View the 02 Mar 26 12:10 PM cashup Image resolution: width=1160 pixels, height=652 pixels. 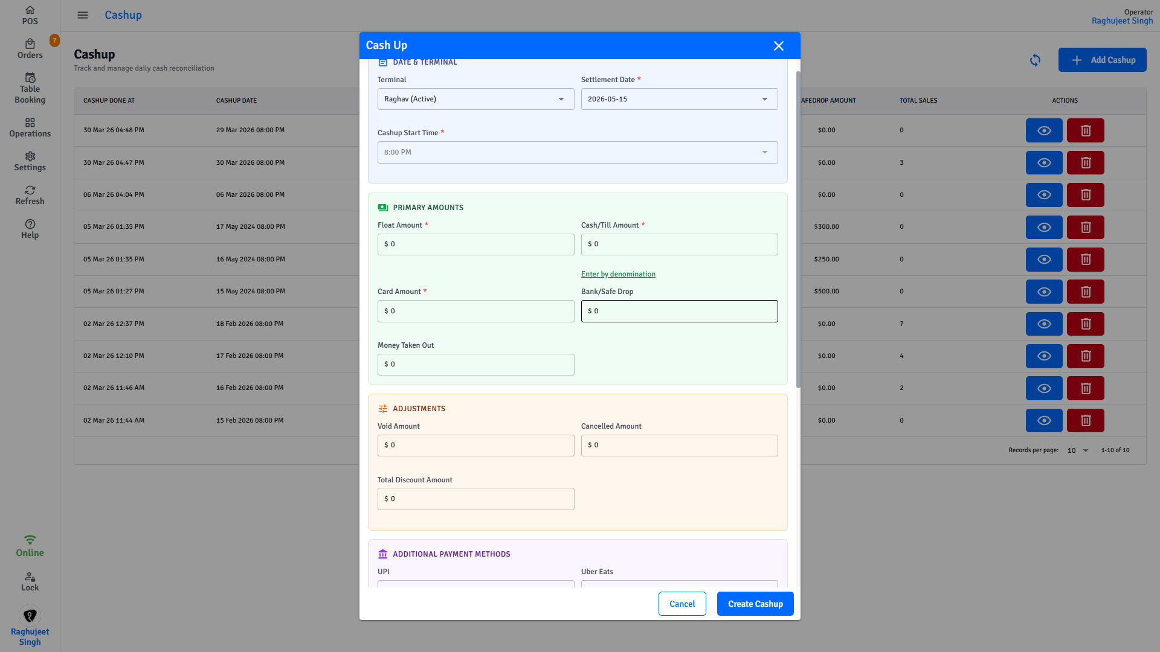1044,356
